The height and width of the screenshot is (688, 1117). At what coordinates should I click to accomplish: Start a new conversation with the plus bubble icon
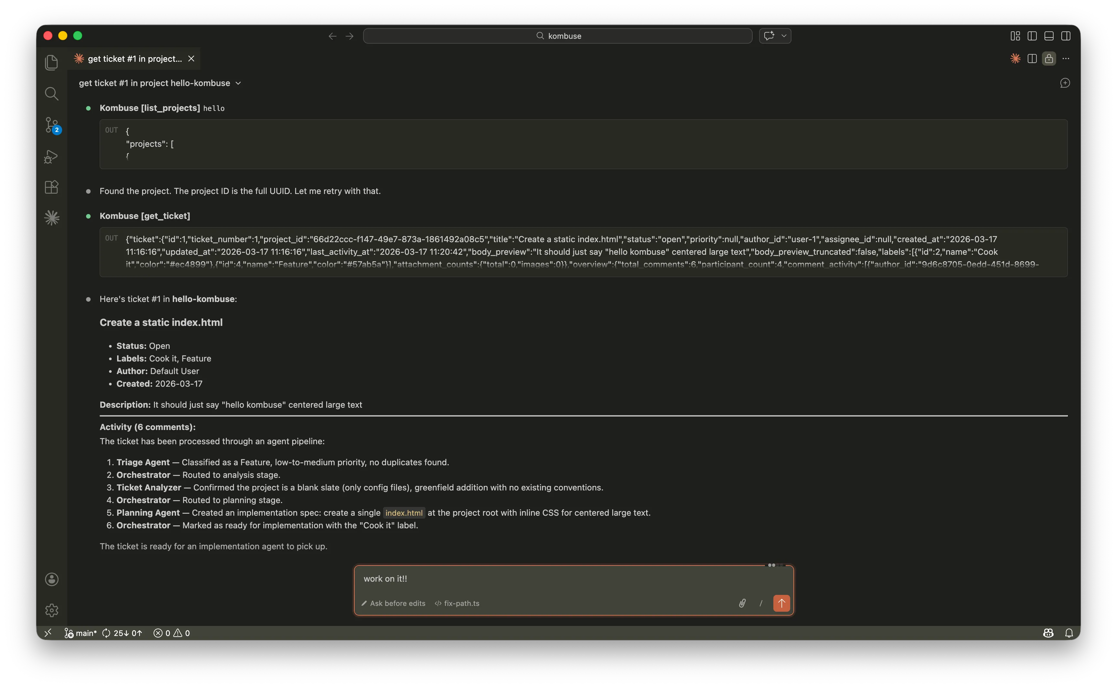pos(1065,83)
